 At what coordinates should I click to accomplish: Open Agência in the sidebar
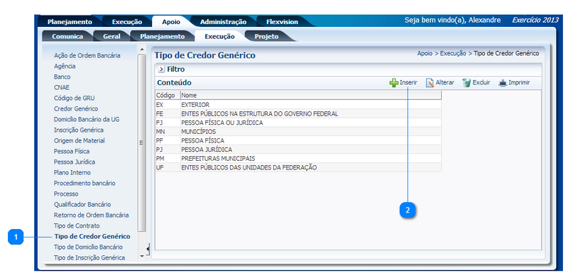coord(65,66)
